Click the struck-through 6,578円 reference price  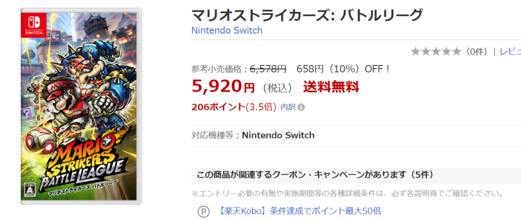point(268,69)
